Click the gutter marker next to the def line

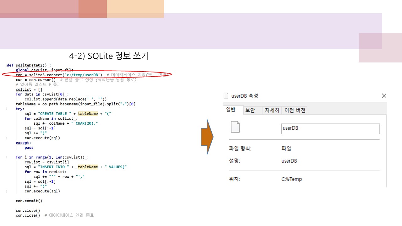click(x=7, y=65)
